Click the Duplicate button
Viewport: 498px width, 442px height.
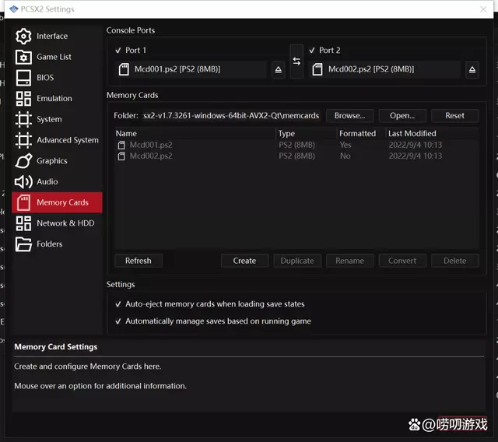(x=297, y=261)
